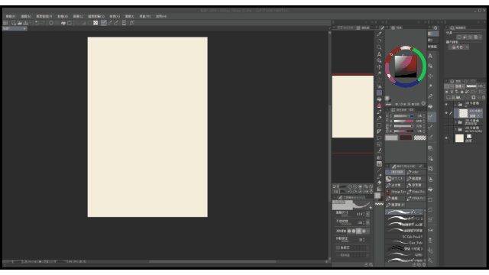Image resolution: width=489 pixels, height=275 pixels.
Task: Hide the beige paper layer via eye icon
Action: point(446,138)
